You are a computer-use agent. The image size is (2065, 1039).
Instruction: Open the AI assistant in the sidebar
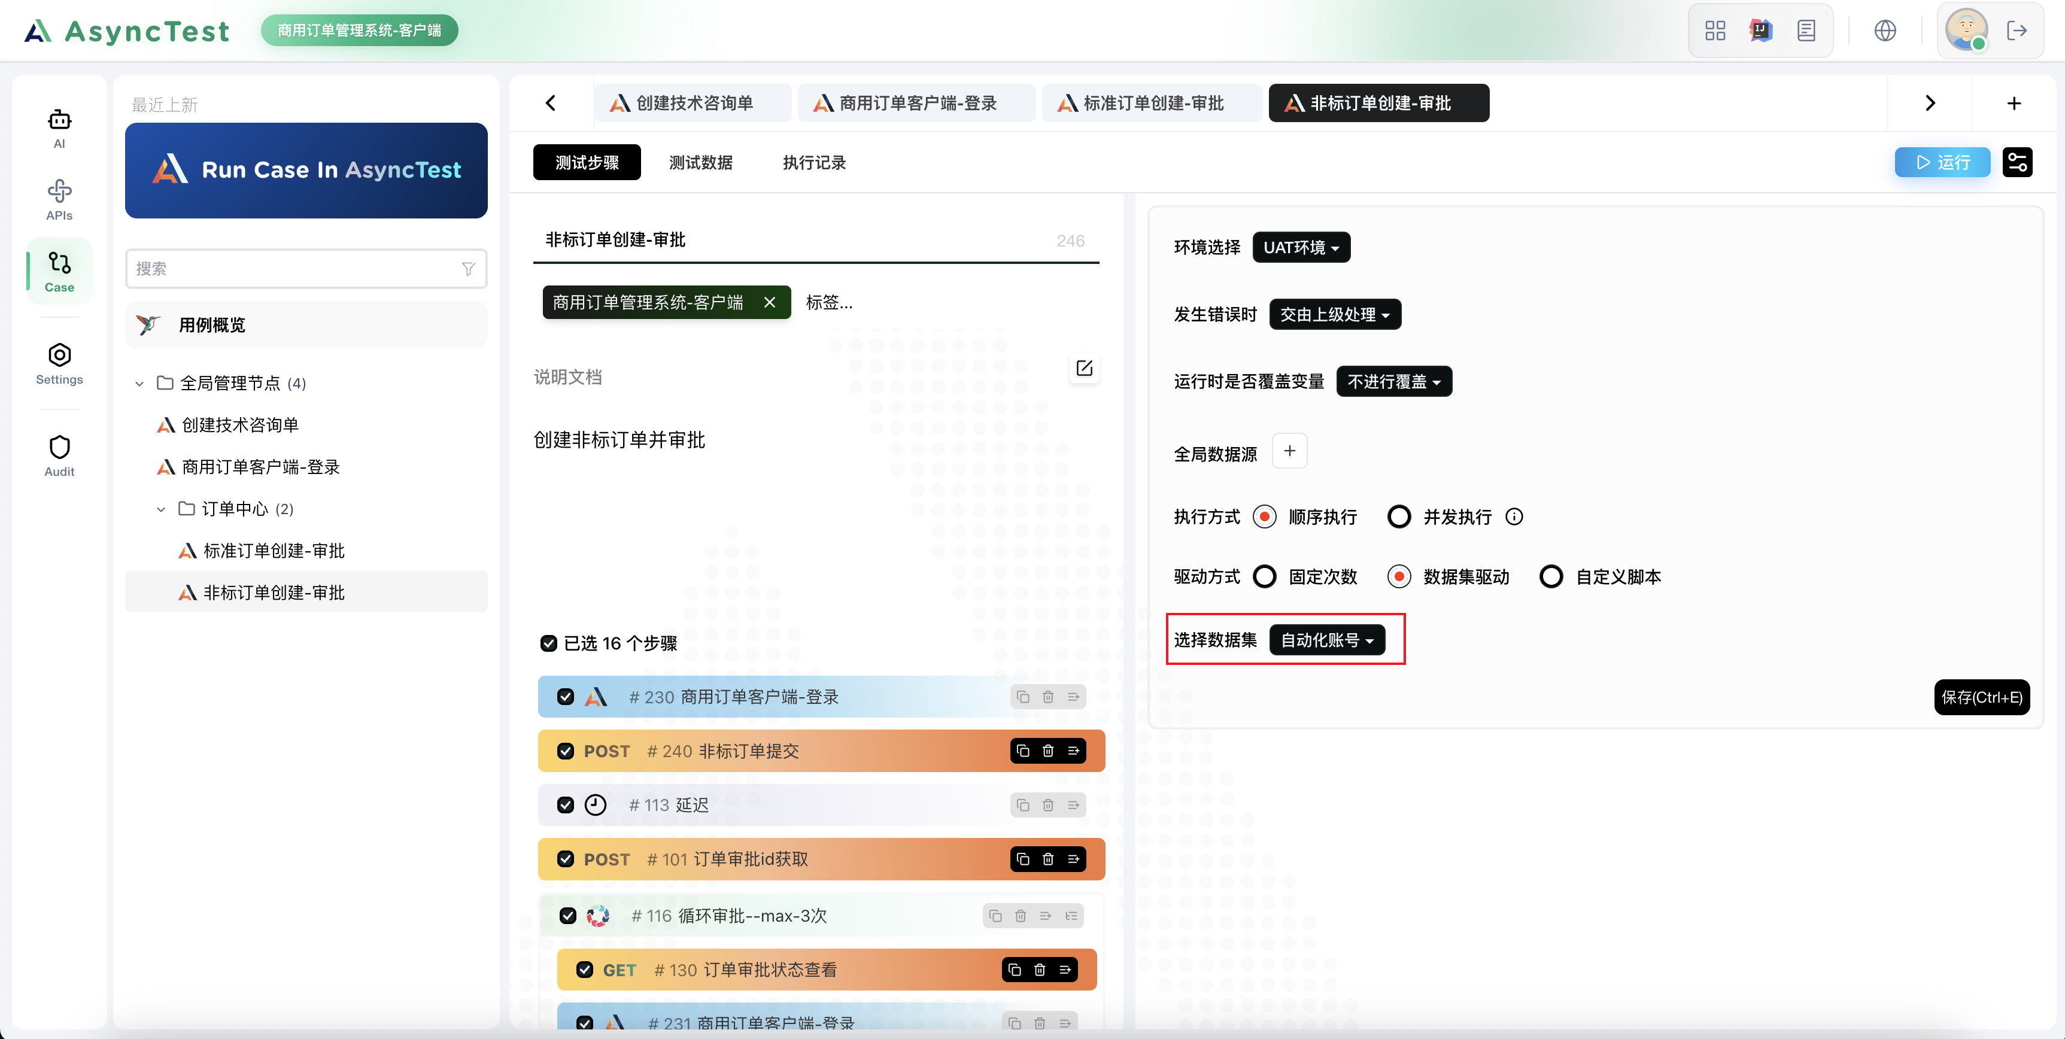59,127
